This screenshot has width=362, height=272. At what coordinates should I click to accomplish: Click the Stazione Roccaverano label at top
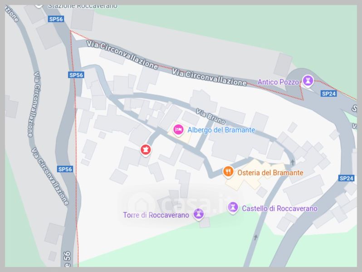point(83,6)
